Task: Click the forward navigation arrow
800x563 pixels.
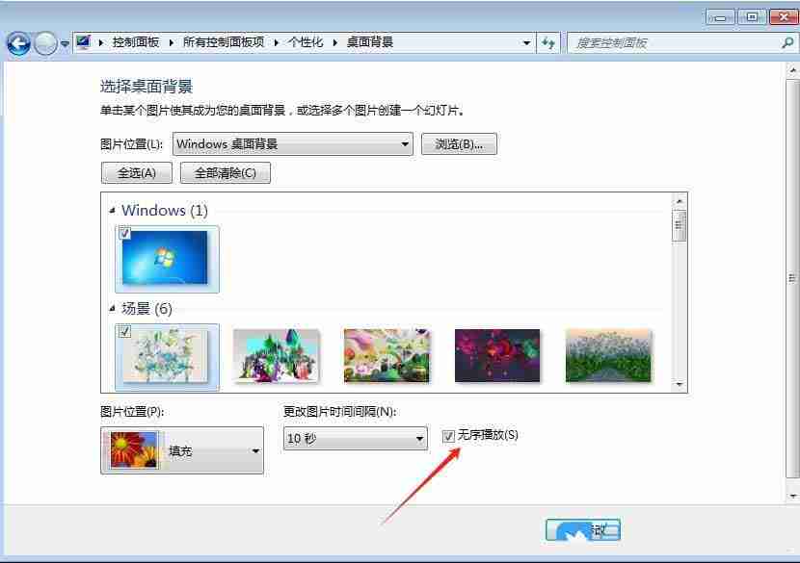Action: [44, 42]
